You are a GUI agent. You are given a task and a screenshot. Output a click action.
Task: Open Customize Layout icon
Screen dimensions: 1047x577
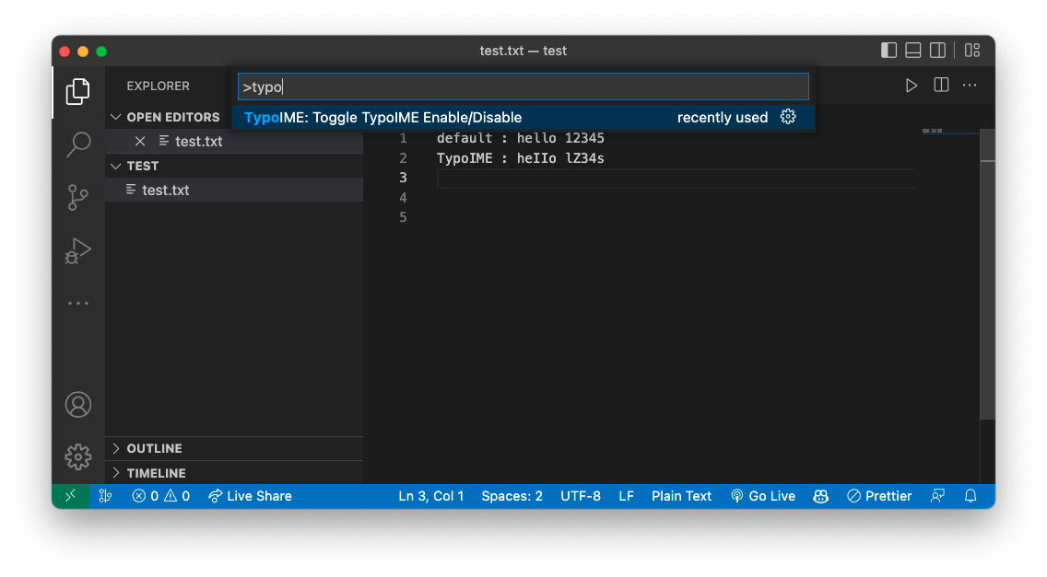pos(972,50)
